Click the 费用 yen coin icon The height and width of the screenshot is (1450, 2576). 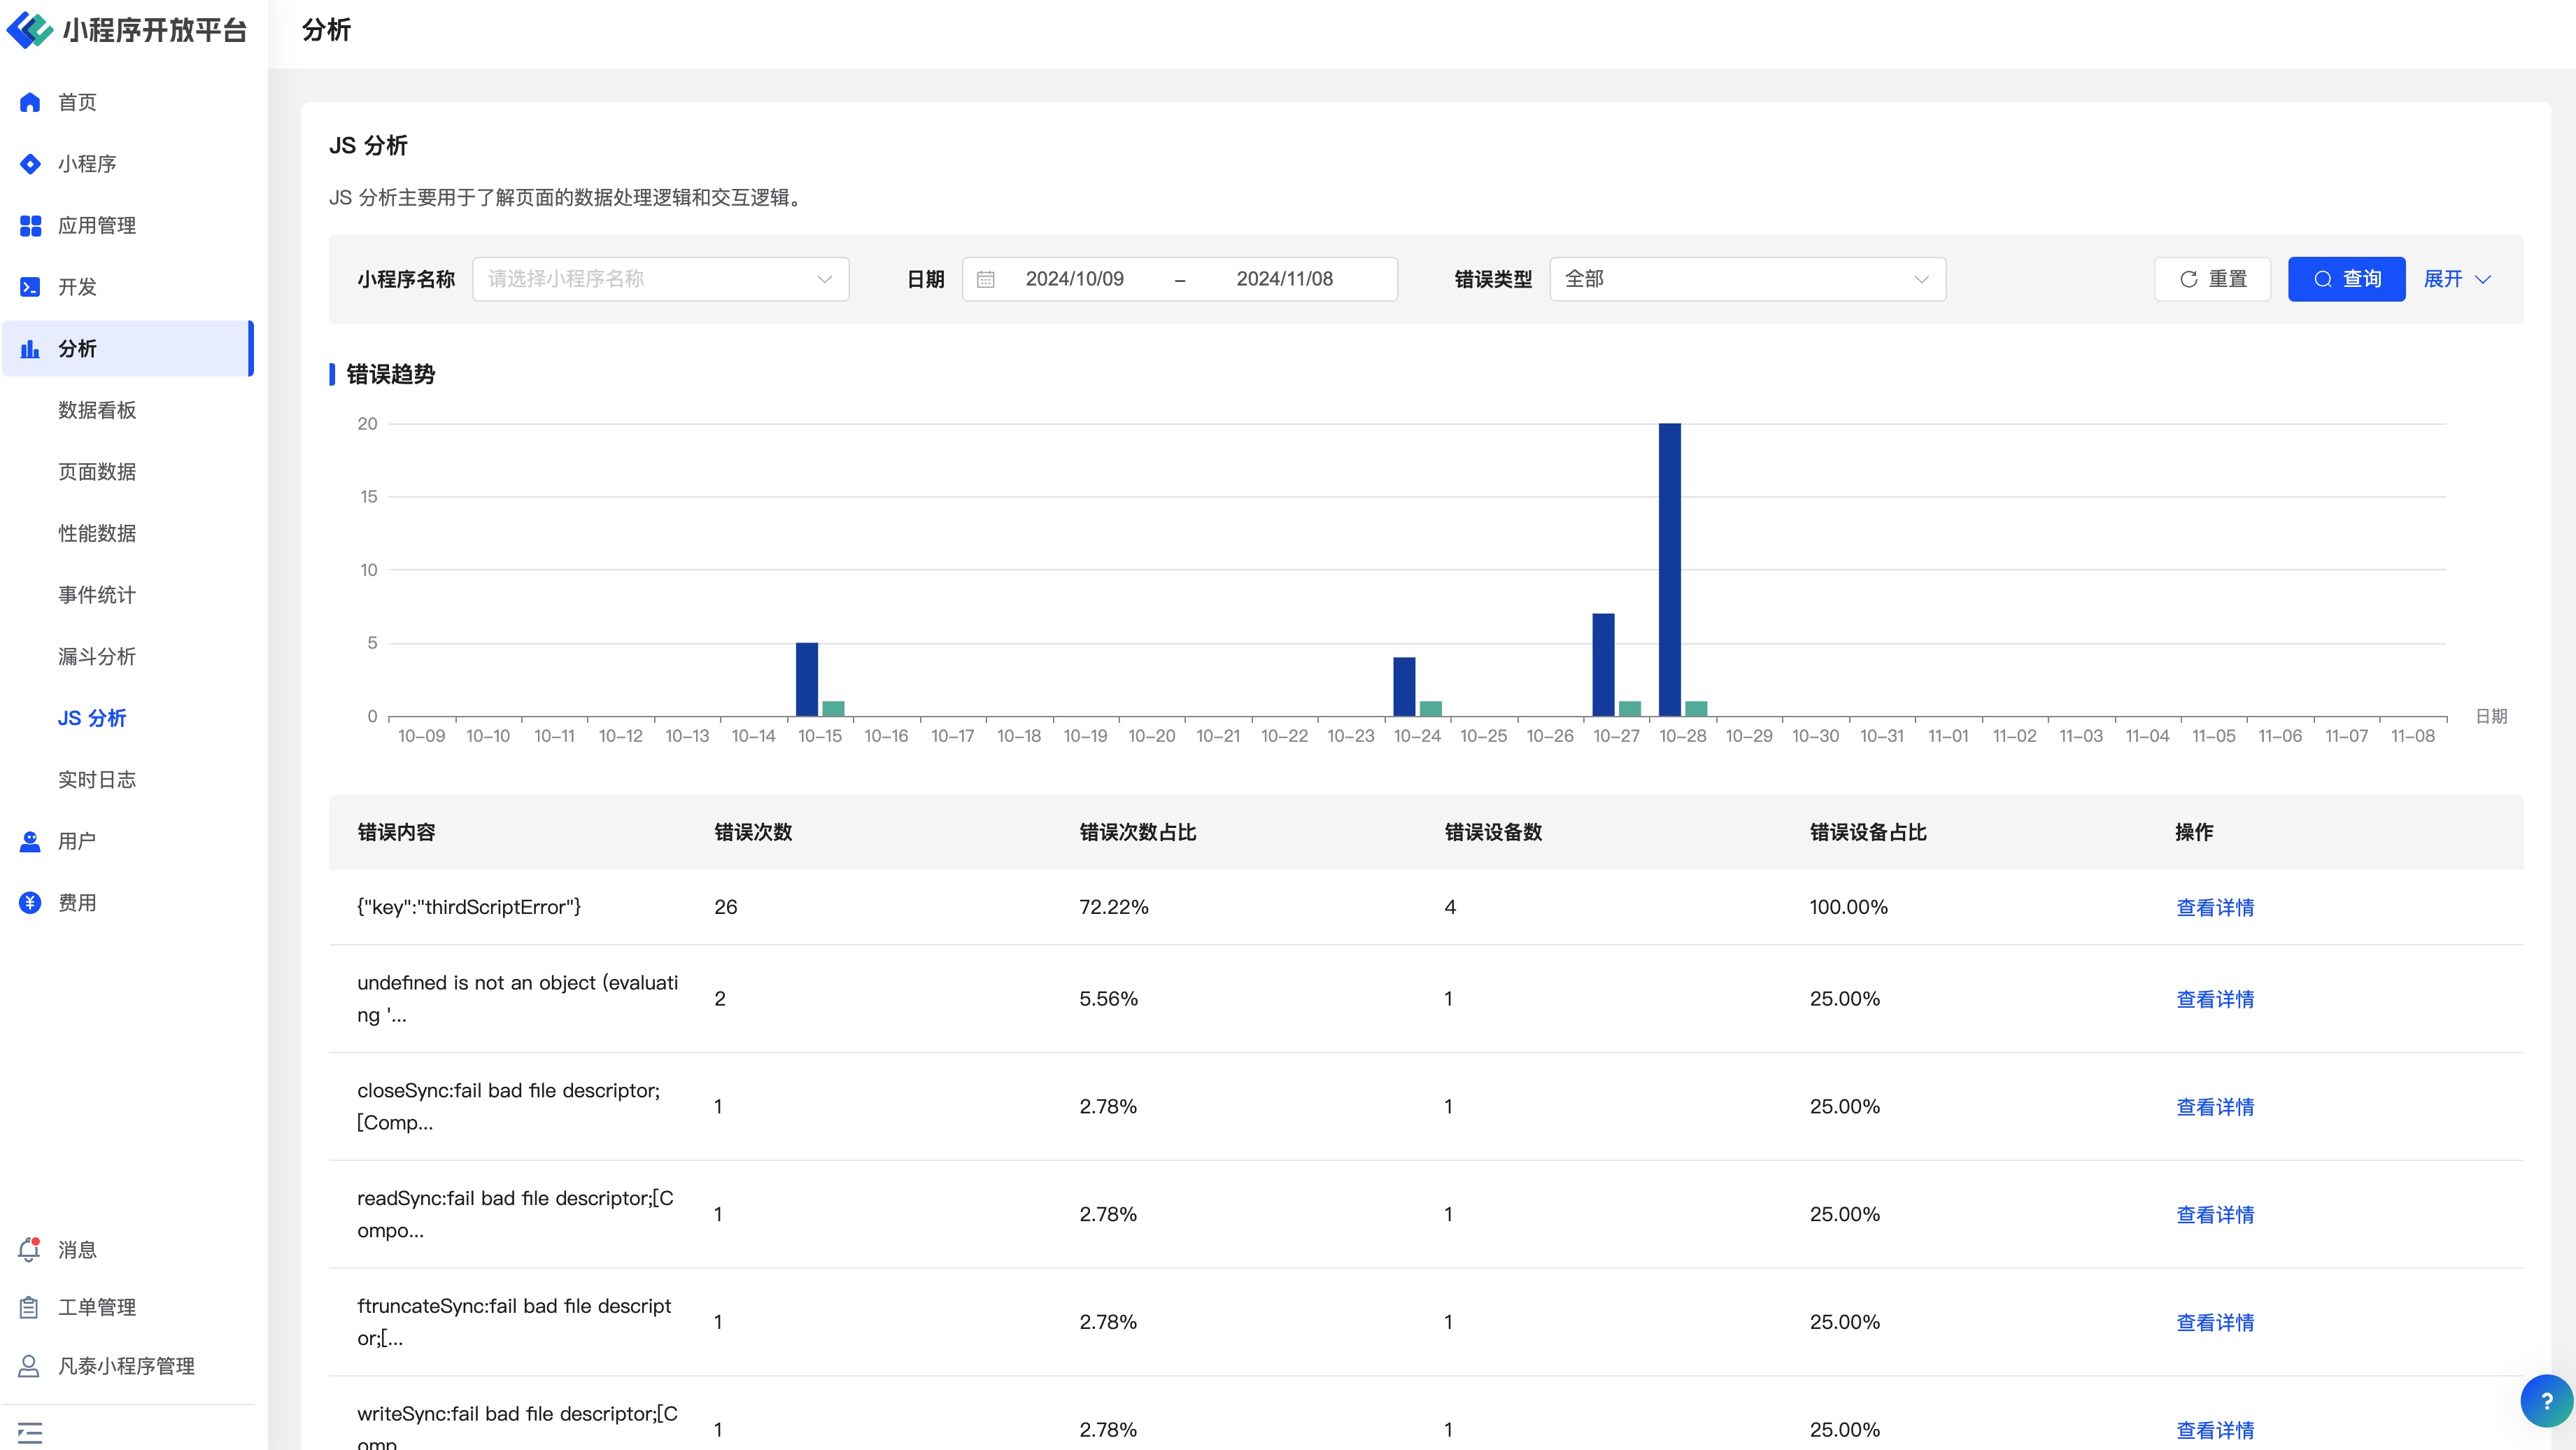(30, 903)
